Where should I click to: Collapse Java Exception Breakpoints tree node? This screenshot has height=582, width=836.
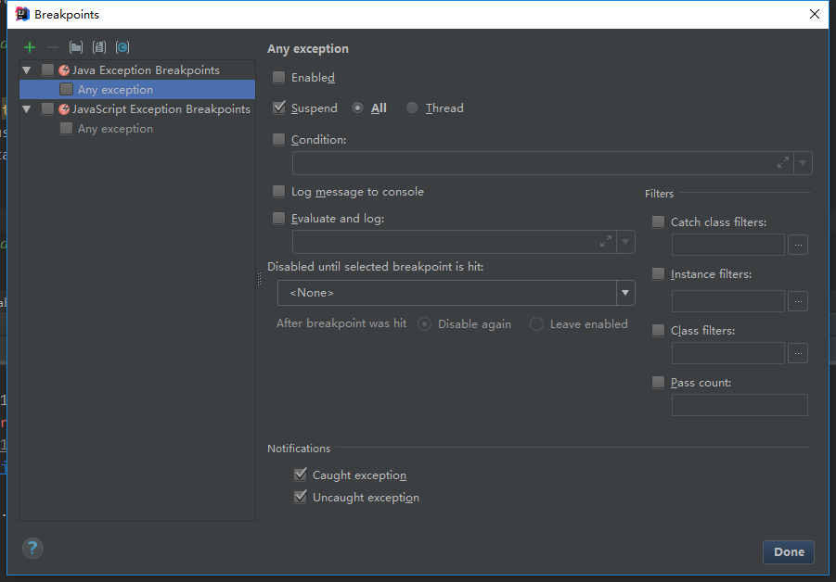click(x=27, y=70)
